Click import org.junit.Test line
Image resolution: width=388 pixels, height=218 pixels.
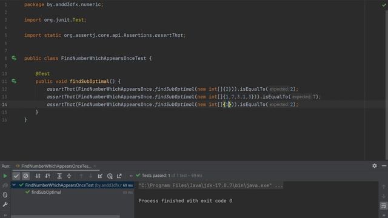55,20
